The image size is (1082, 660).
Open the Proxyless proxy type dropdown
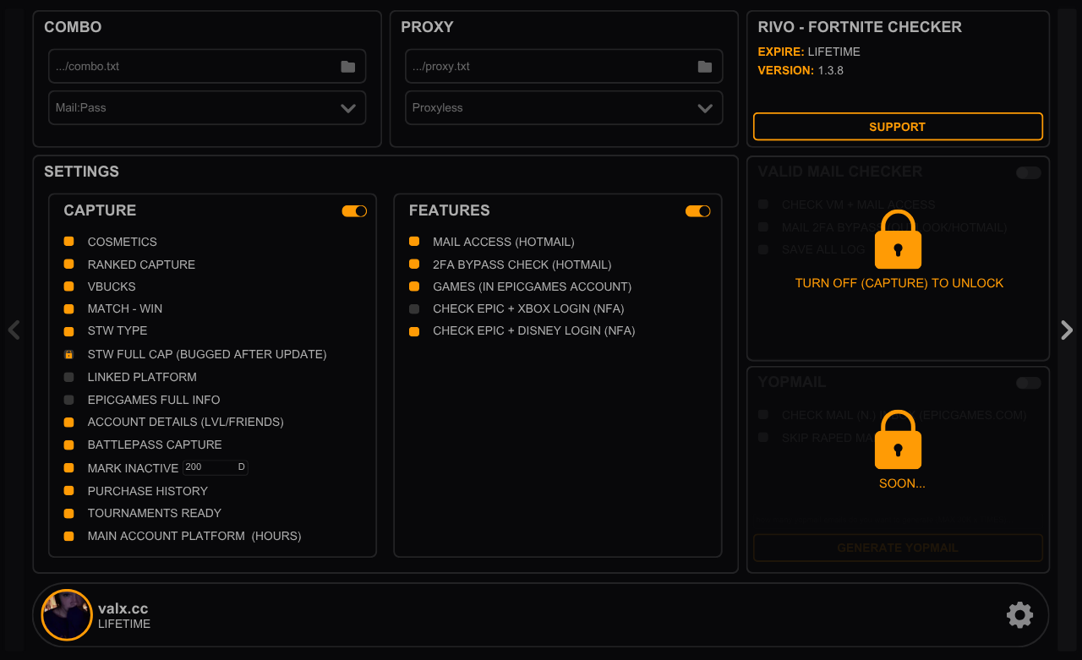(x=564, y=108)
